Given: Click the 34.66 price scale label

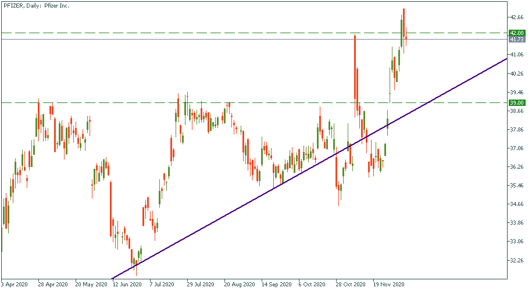Looking at the screenshot, I should 516,204.
